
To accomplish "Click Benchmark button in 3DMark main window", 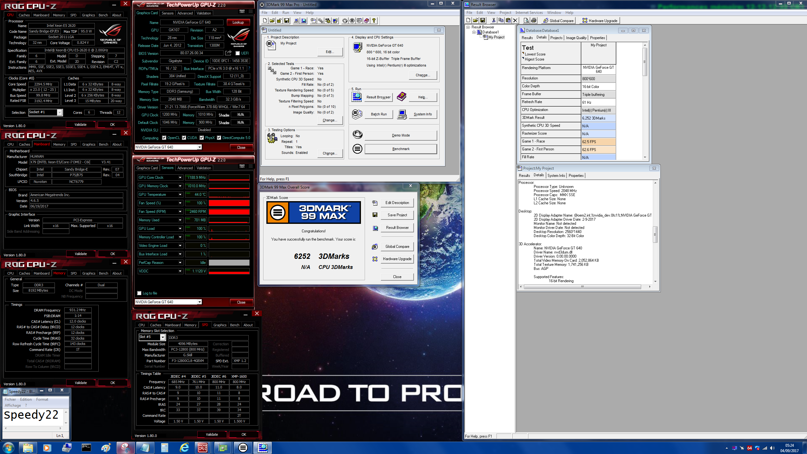I will pyautogui.click(x=401, y=149).
